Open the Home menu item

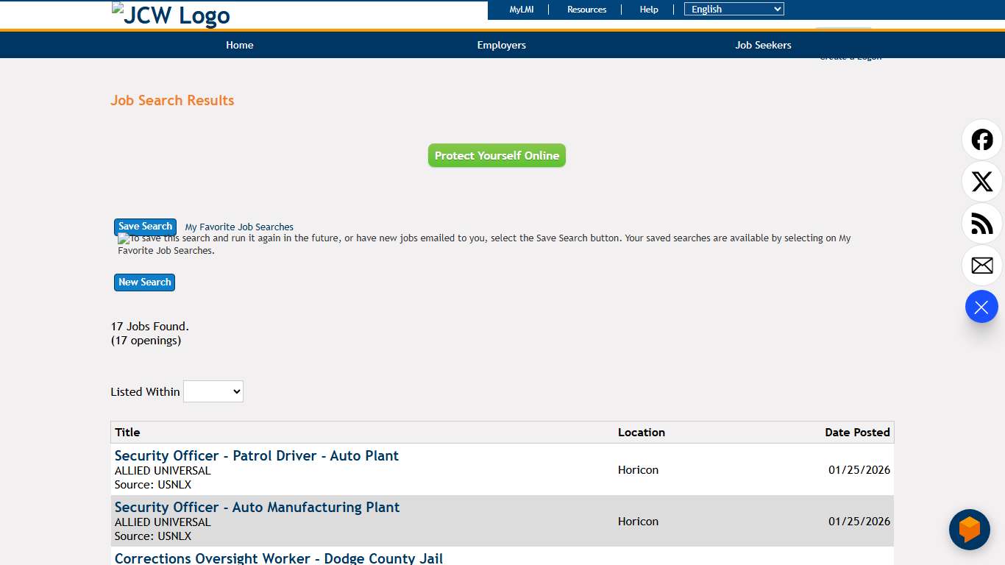pyautogui.click(x=240, y=45)
